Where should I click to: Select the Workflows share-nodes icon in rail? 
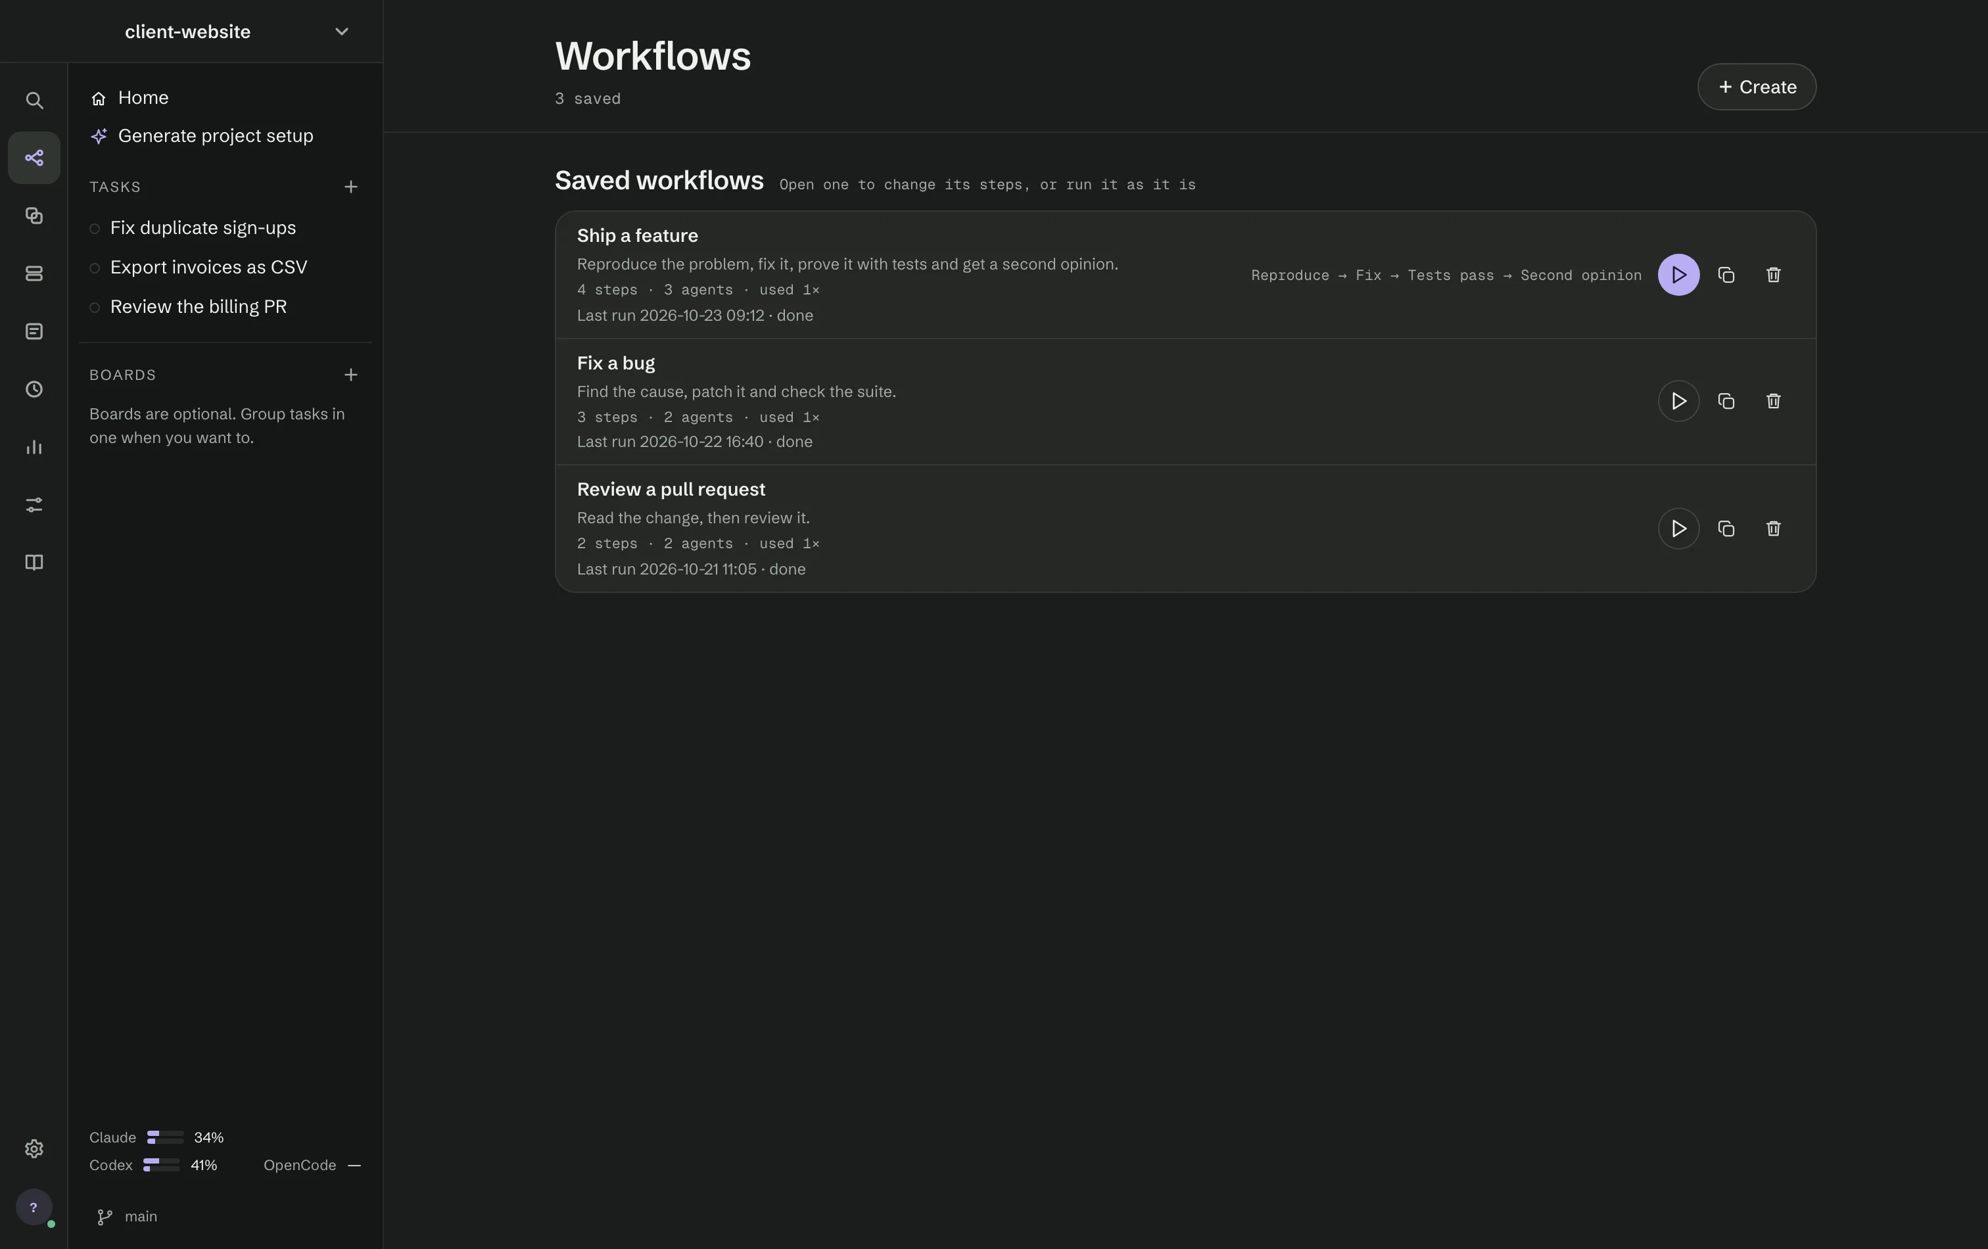[x=34, y=158]
